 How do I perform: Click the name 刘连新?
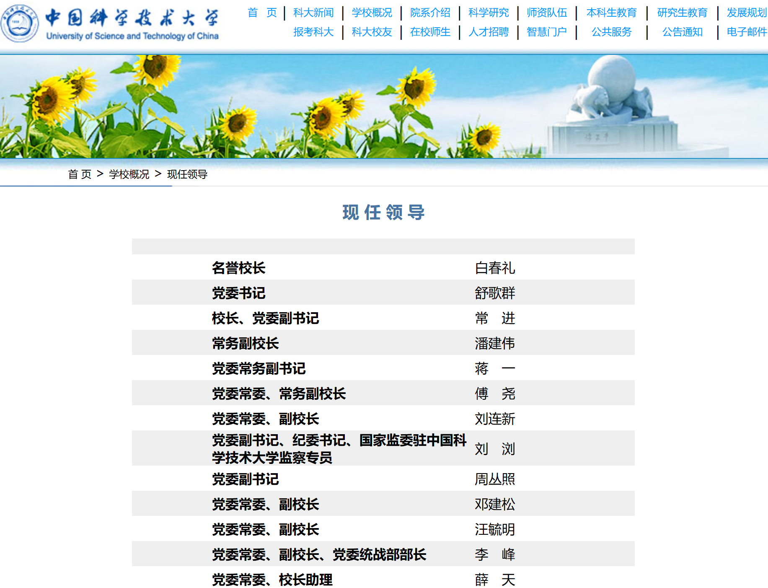495,419
